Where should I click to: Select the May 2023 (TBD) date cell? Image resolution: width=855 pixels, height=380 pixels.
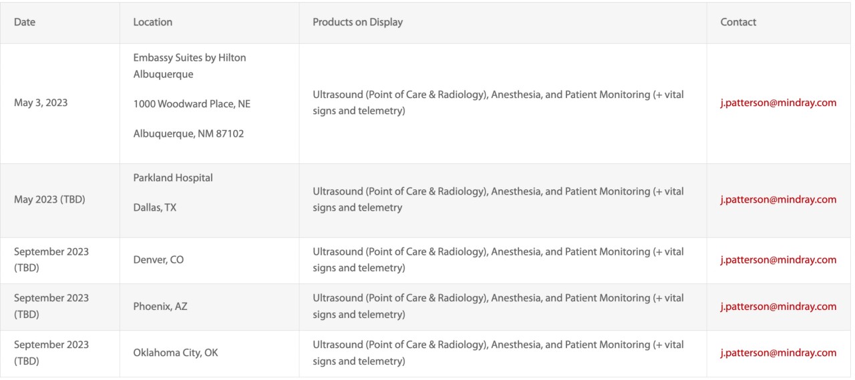point(49,199)
